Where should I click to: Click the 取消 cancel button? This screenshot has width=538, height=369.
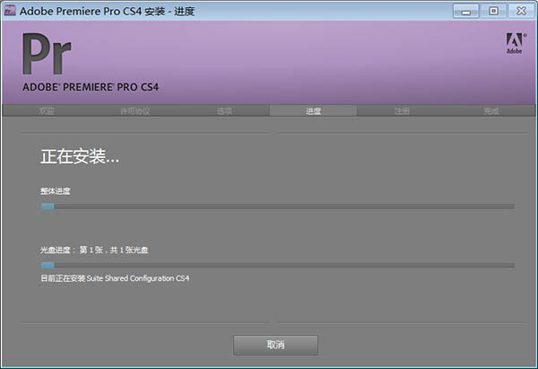pyautogui.click(x=275, y=345)
